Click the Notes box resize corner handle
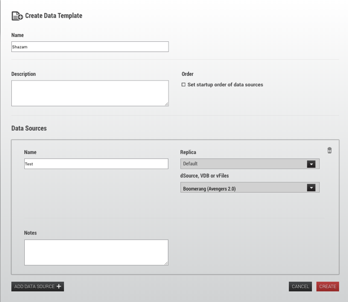Screen dimensions: 348x302 tap(166, 263)
